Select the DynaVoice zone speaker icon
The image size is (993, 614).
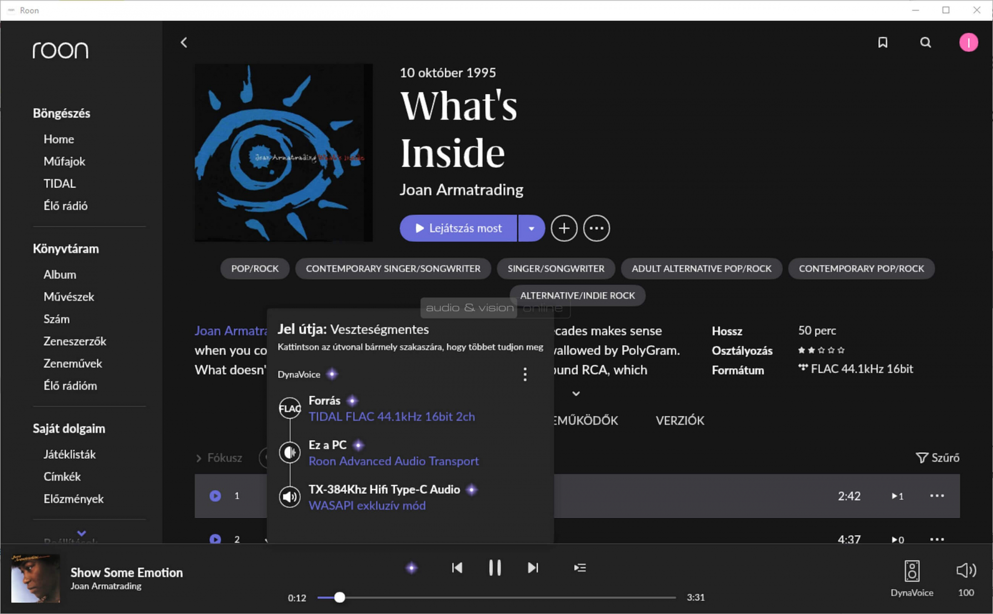tap(912, 571)
